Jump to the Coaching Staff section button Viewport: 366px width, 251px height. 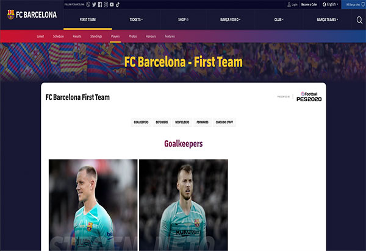point(224,122)
